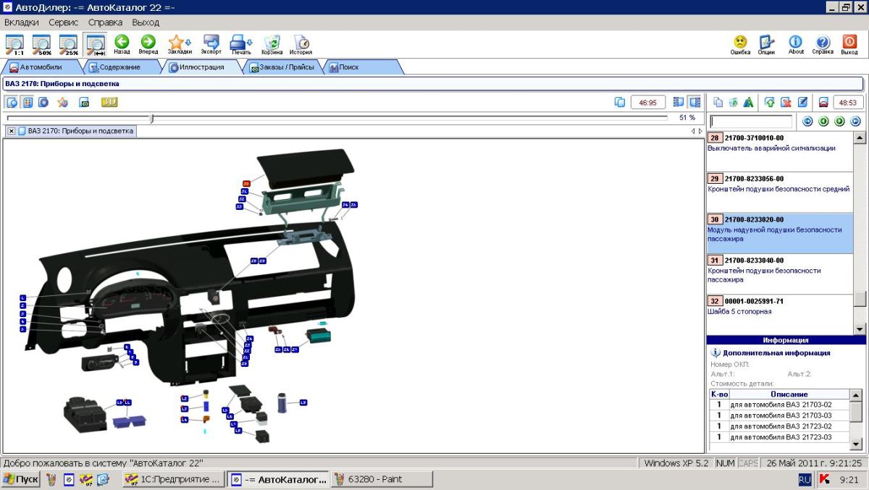Click the blue edit note icon

(x=802, y=102)
